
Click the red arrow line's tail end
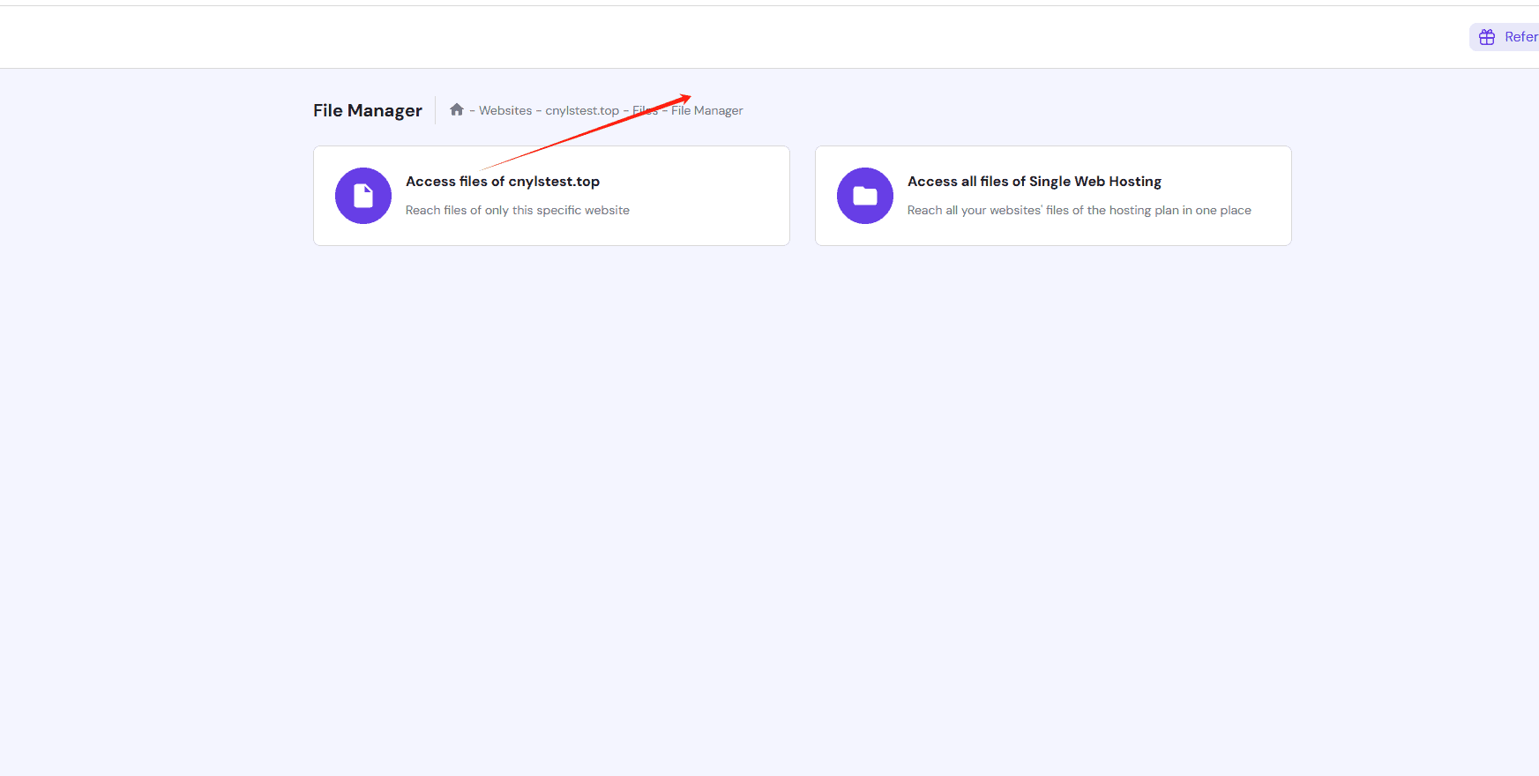[x=483, y=169]
